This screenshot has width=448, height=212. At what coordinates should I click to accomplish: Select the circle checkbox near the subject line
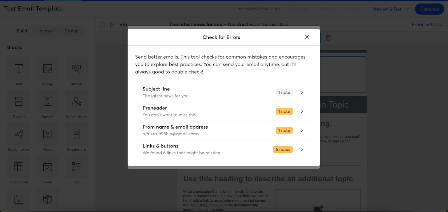102,25
